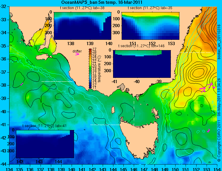This screenshot has width=222, height=171.
Task: Click the white dashed section line at latitude -35
Action: pos(195,52)
